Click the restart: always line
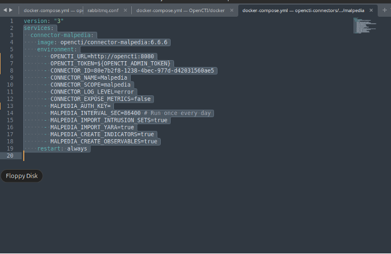This screenshot has height=254, width=391. pyautogui.click(x=62, y=148)
